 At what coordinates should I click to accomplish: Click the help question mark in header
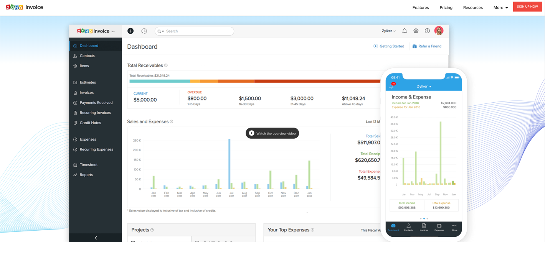click(x=427, y=31)
